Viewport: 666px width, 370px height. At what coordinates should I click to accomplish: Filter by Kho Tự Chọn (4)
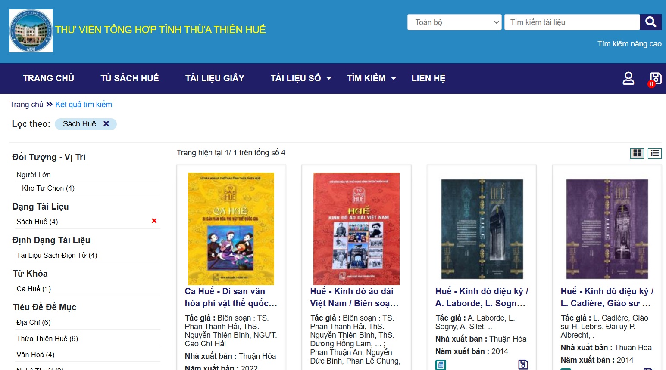coord(48,188)
